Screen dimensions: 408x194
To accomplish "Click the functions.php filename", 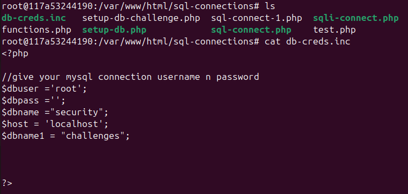I will click(x=37, y=30).
